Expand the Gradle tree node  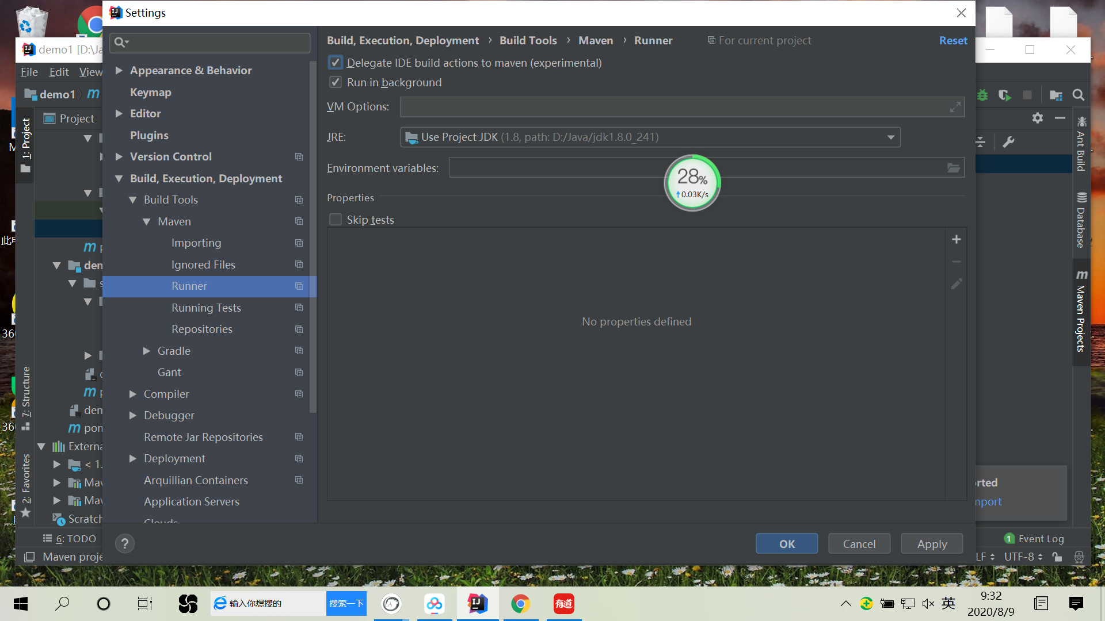147,351
